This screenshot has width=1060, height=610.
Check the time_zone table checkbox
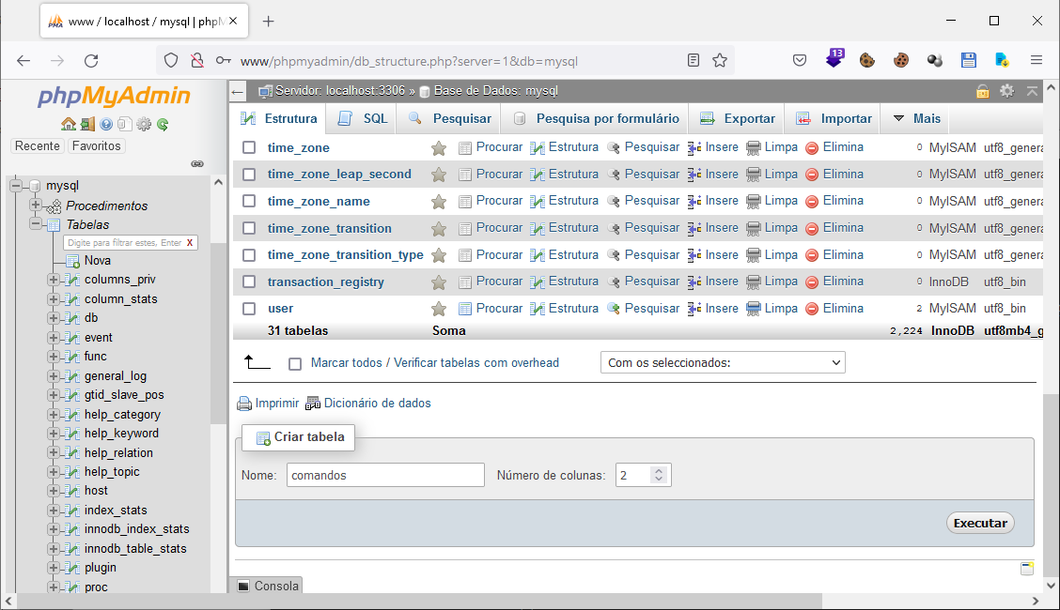249,147
